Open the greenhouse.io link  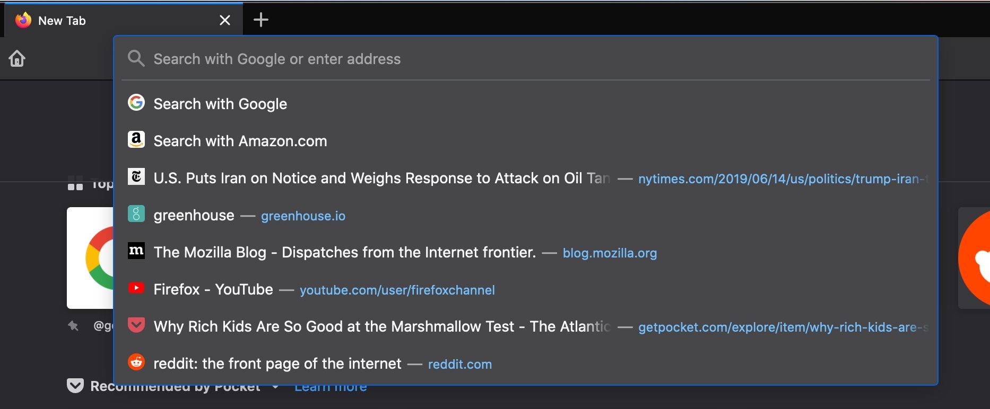pyautogui.click(x=303, y=216)
